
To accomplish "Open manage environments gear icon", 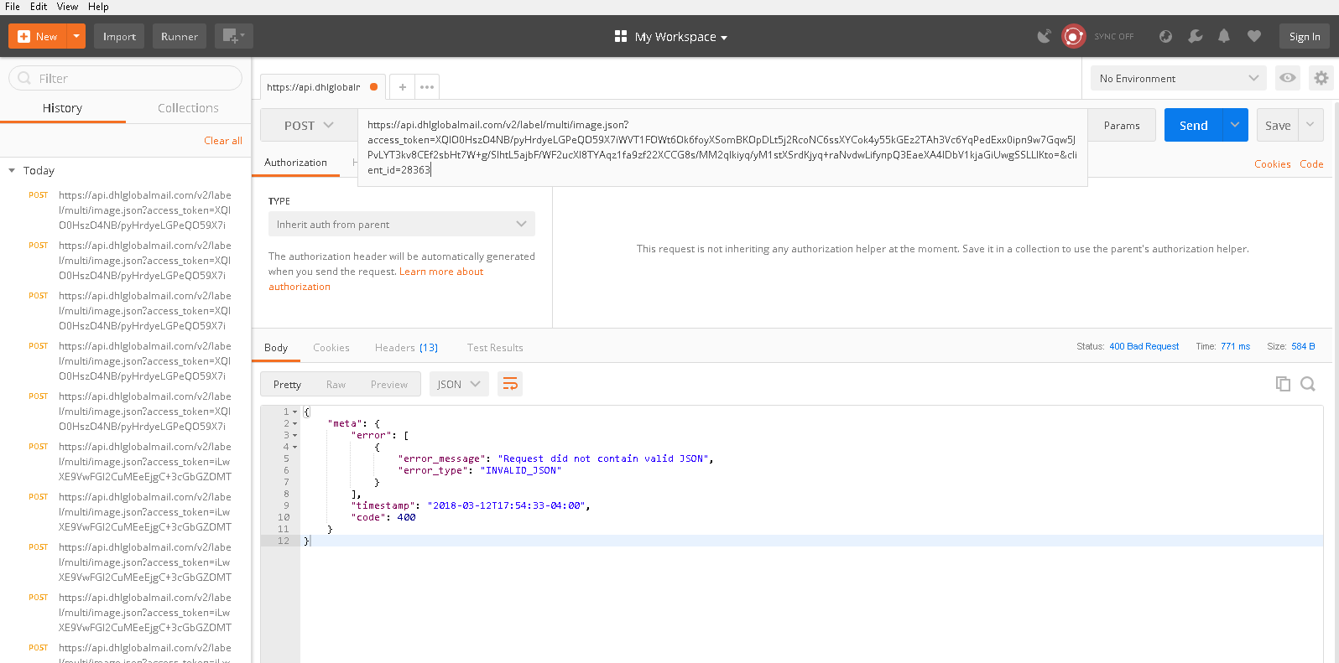I will [x=1321, y=78].
